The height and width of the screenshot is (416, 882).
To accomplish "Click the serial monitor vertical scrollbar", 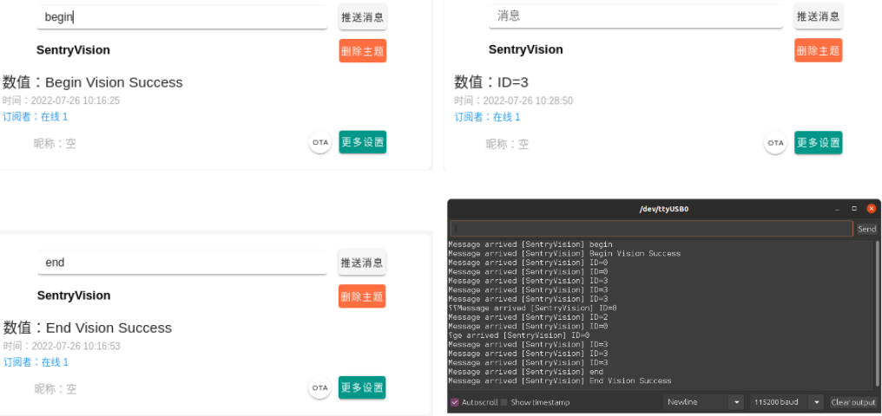I will pos(878,315).
